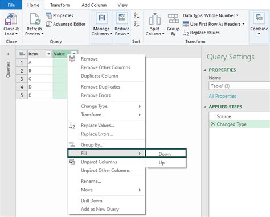
Task: Open the Combine dropdown arrow
Action: [259, 34]
